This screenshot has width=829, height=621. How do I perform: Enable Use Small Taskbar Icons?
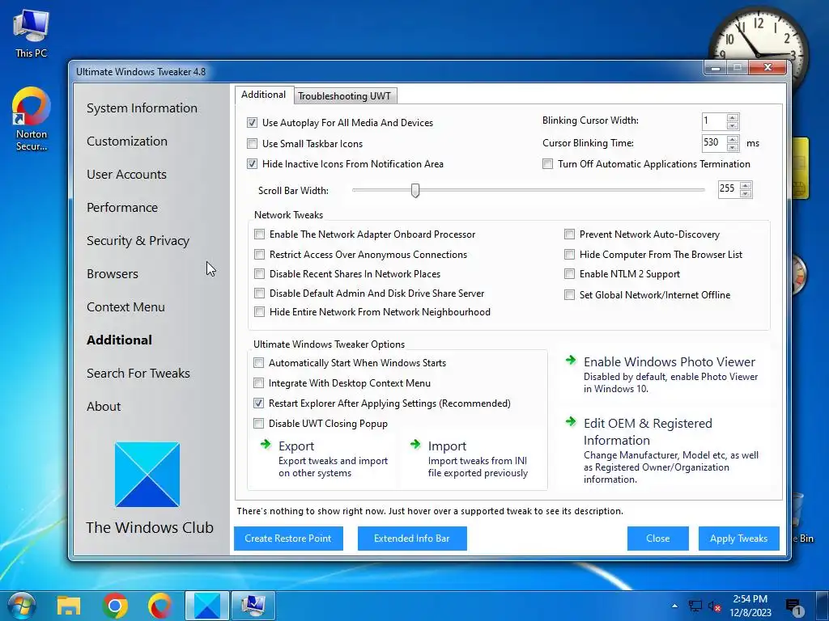point(253,144)
